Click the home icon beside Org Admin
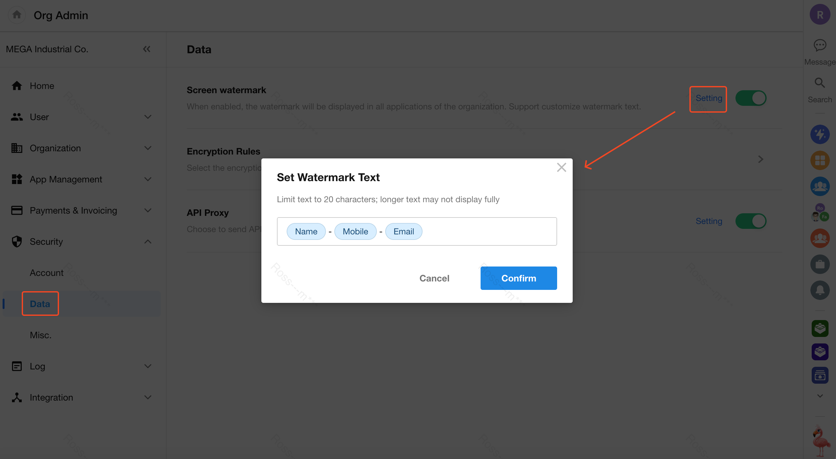 point(17,15)
